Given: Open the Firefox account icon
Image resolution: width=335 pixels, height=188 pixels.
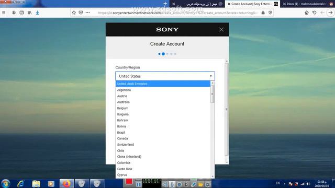Looking at the screenshot, I should click(14, 13).
